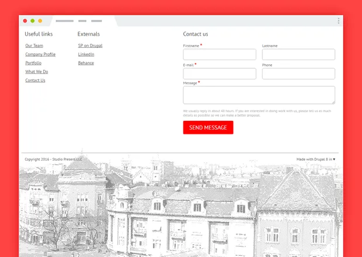Screen dimensions: 362x257
Task: Open the browser three-dot menu icon
Action: 339,21
